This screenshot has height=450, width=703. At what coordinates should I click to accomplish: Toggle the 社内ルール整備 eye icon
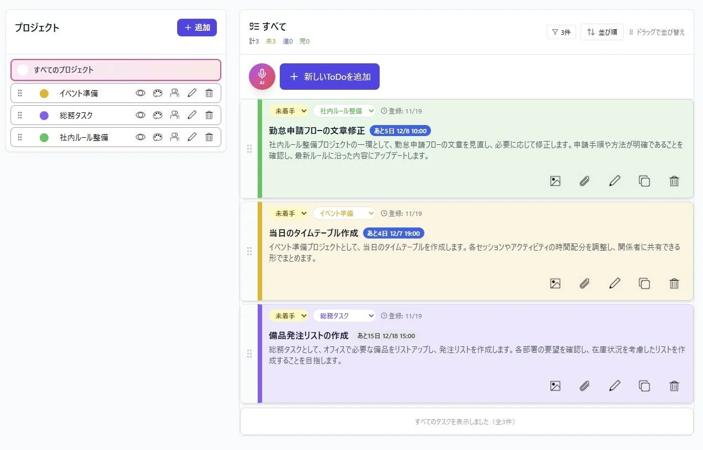(141, 137)
